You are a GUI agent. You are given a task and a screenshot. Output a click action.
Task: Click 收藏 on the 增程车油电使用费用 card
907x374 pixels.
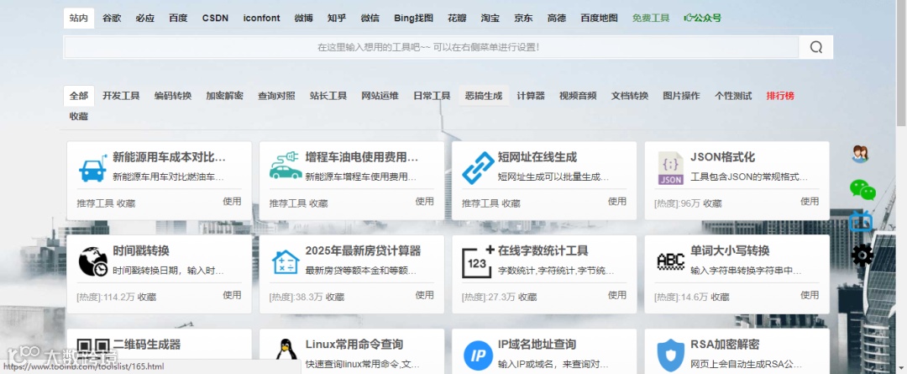(x=319, y=203)
